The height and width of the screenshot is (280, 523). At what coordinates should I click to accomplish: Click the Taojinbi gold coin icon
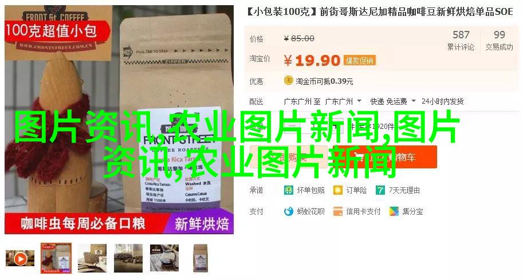(288, 81)
